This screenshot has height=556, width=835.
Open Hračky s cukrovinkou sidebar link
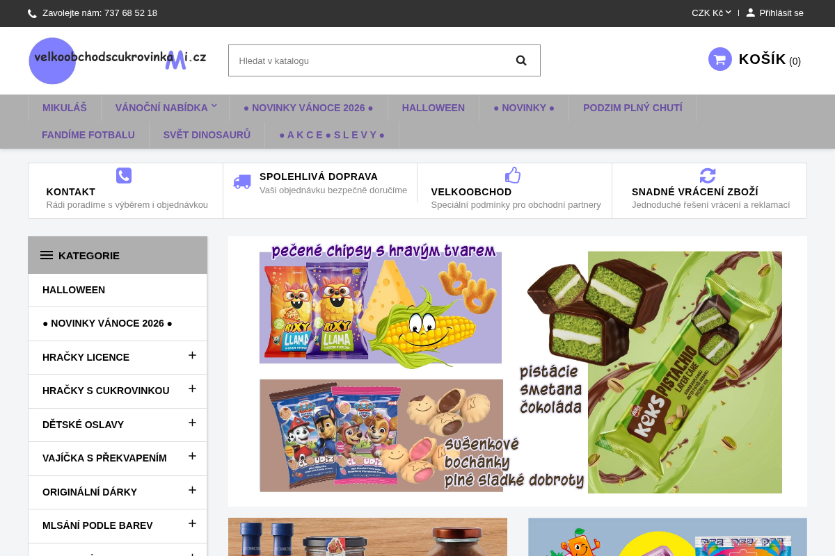pos(106,391)
